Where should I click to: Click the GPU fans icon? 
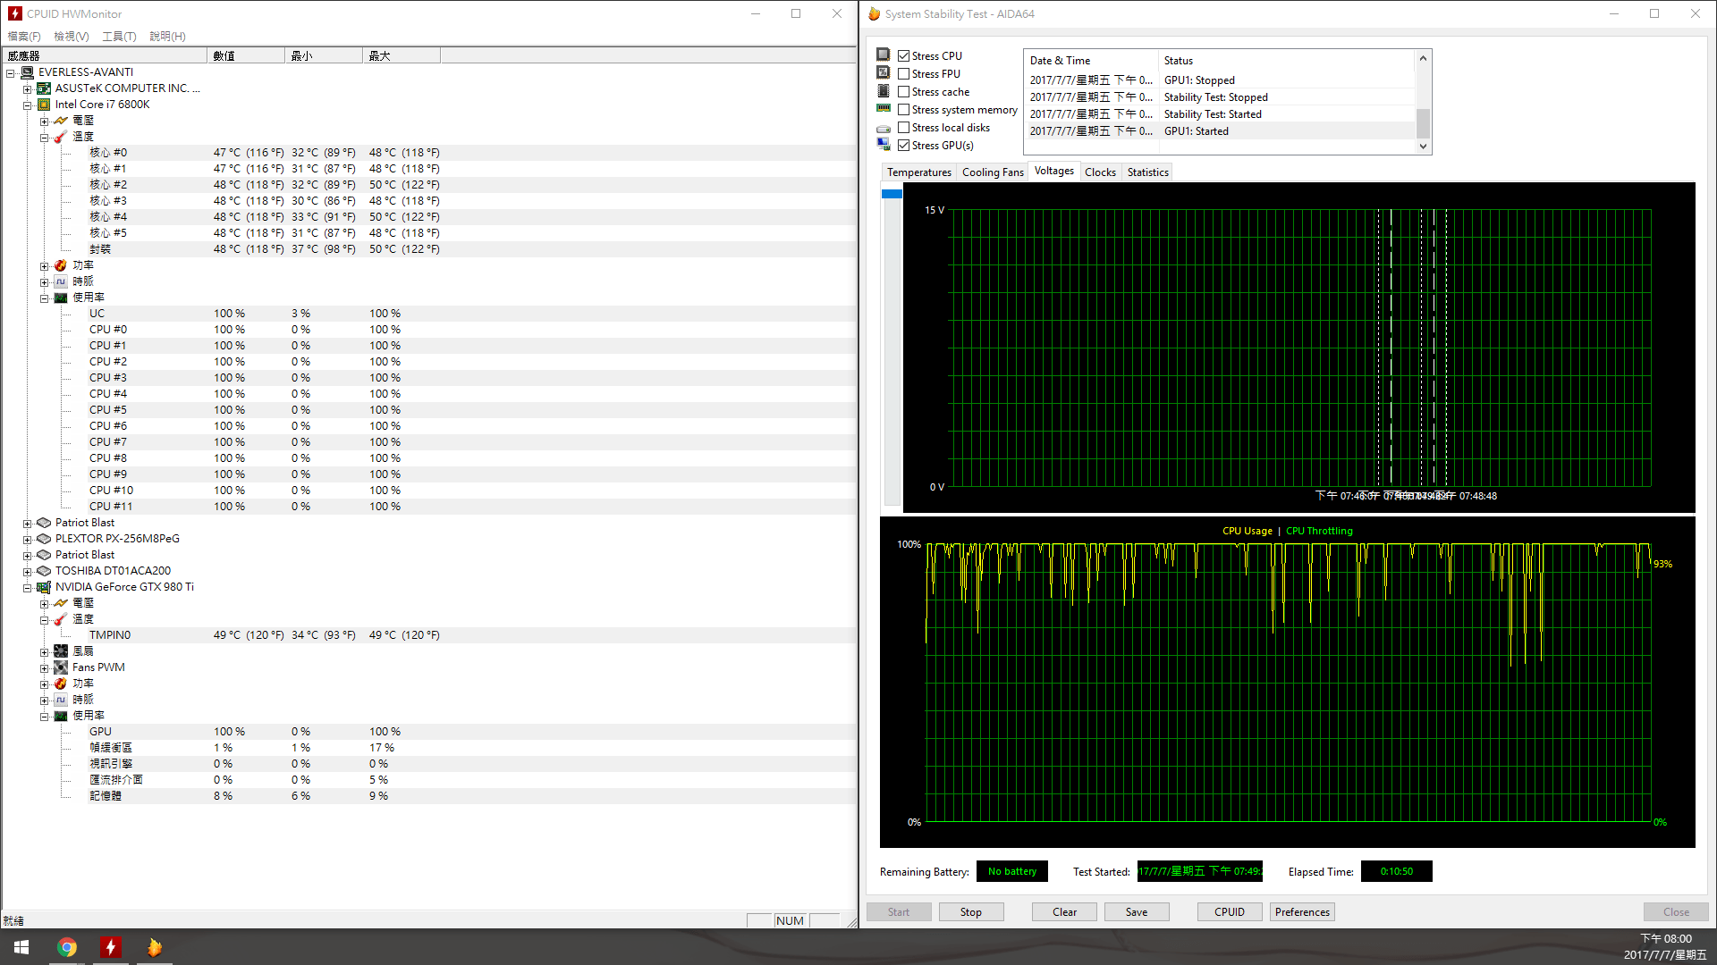[x=61, y=651]
